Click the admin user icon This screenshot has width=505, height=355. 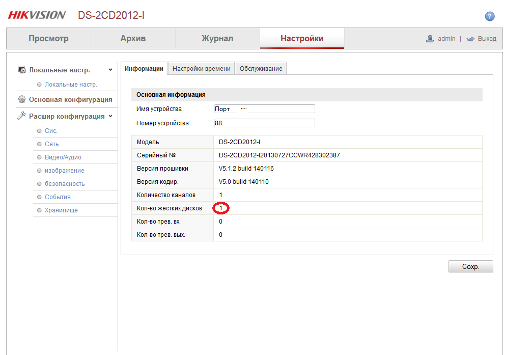click(430, 39)
